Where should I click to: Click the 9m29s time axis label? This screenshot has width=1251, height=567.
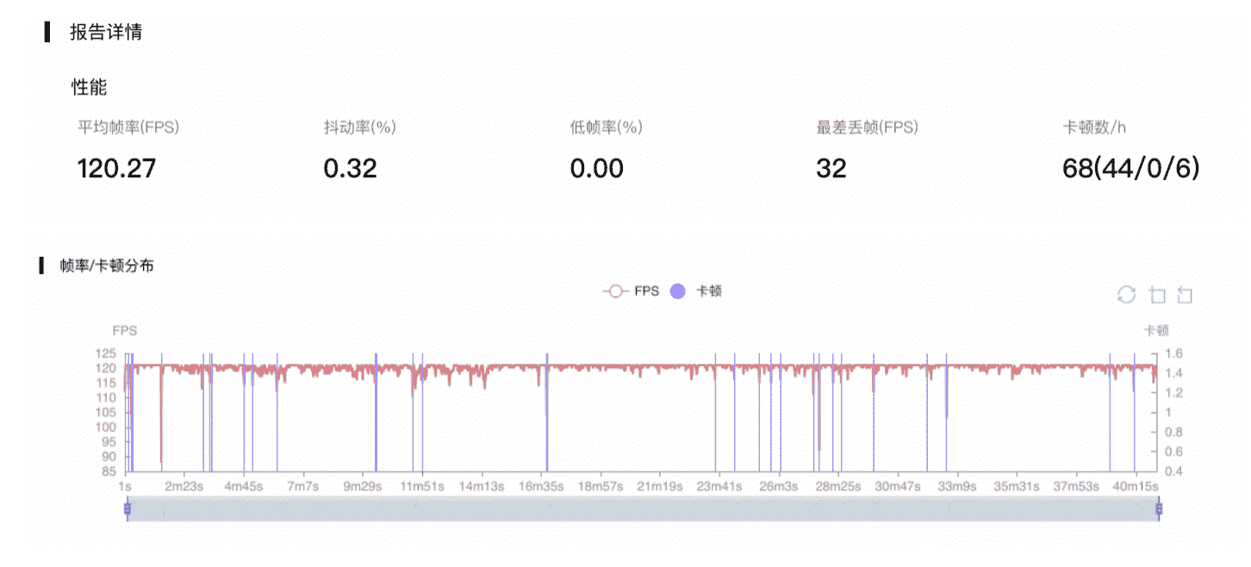tap(362, 486)
